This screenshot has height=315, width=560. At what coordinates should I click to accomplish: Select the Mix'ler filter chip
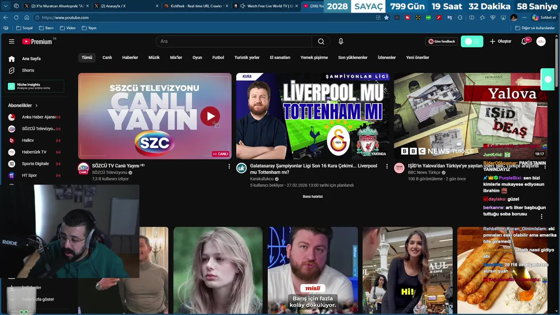tap(176, 57)
